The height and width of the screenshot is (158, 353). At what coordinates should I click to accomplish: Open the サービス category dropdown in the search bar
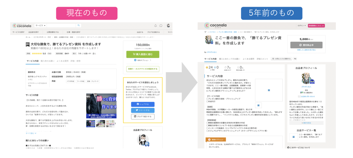tap(40, 26)
